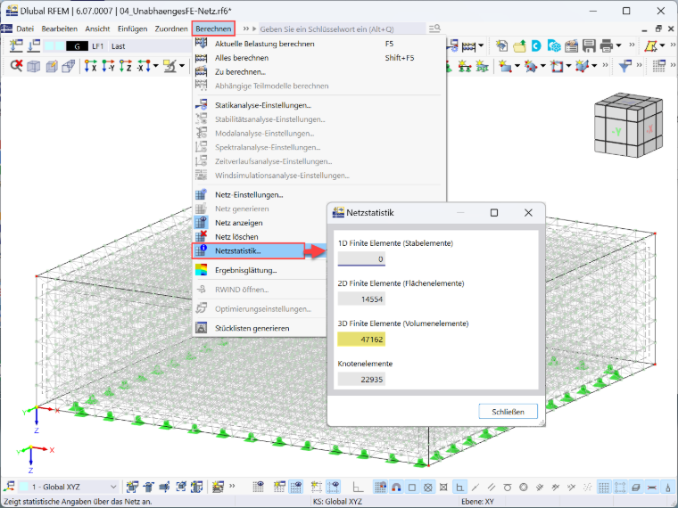Expand the new solid dropdown arrow
The width and height of the screenshot is (678, 508).
tap(594, 66)
